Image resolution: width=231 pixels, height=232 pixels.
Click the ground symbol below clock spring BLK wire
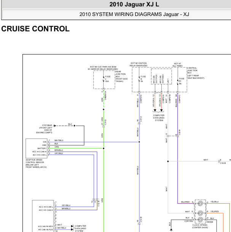coord(171,230)
